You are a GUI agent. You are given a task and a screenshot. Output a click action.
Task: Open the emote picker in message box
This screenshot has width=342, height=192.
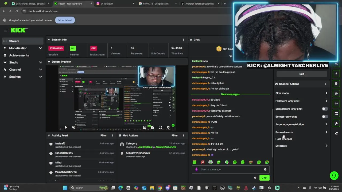265,169
